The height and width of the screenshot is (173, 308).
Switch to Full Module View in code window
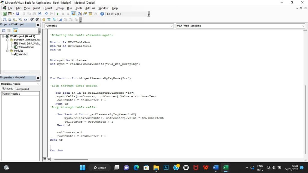point(48,159)
